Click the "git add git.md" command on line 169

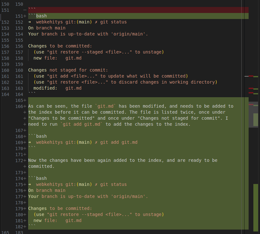[x=119, y=142]
